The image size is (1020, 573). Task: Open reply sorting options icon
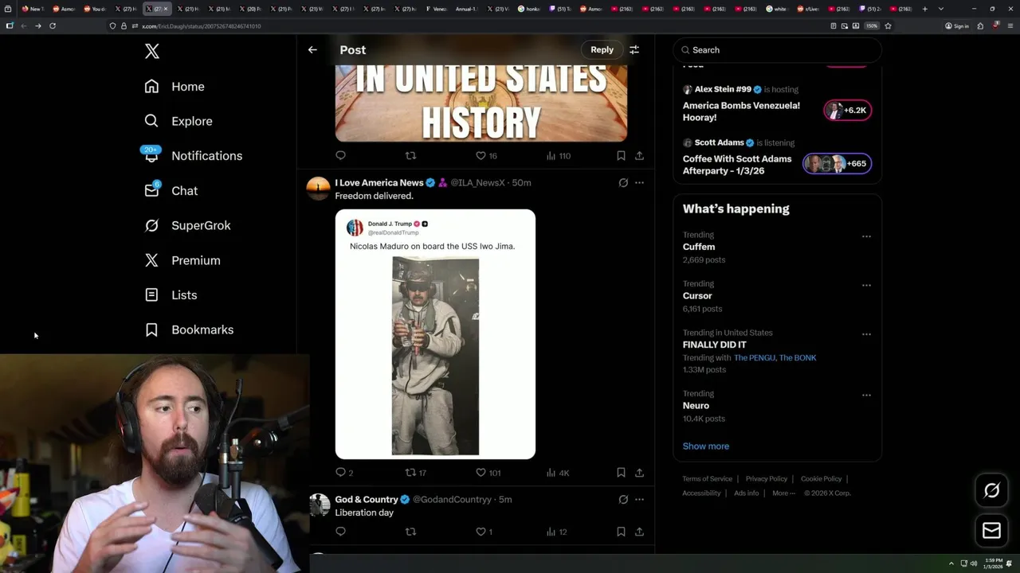pos(634,49)
